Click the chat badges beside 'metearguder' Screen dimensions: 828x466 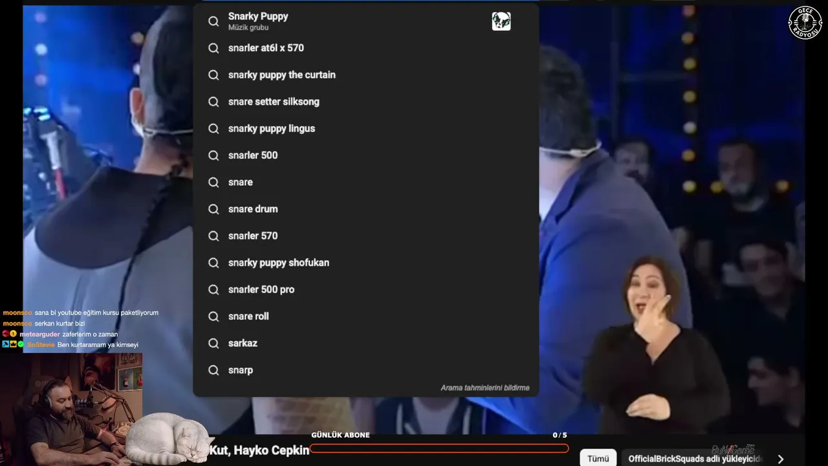point(10,334)
